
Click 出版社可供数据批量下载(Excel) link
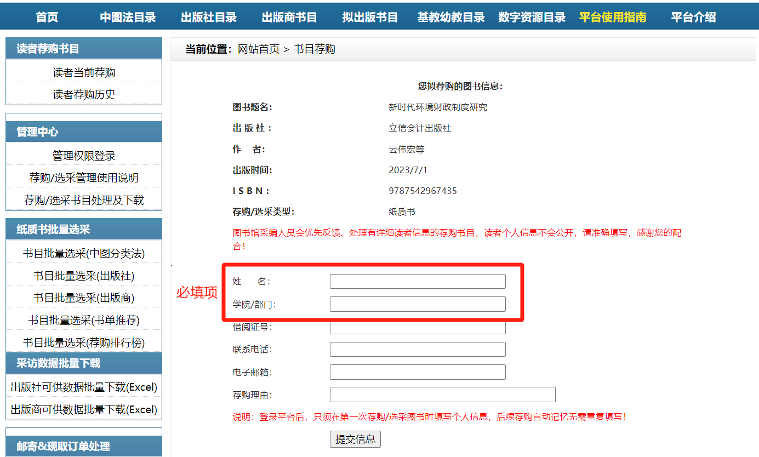click(x=84, y=387)
